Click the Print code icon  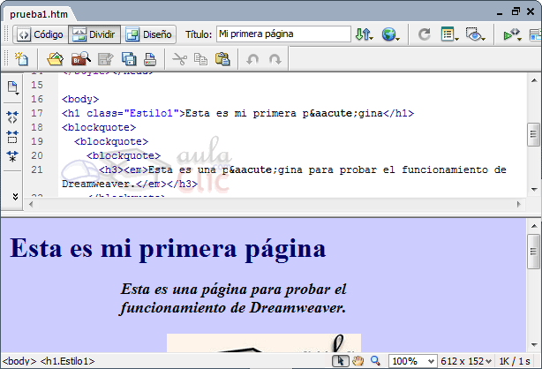pyautogui.click(x=151, y=59)
